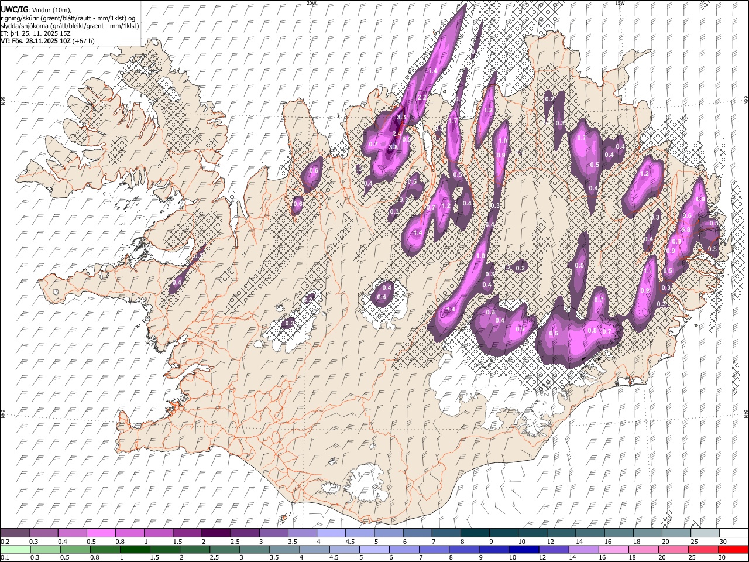This screenshot has width=749, height=562.
Task: Click the violet rain swatch starting at 12
Action: click(552, 550)
